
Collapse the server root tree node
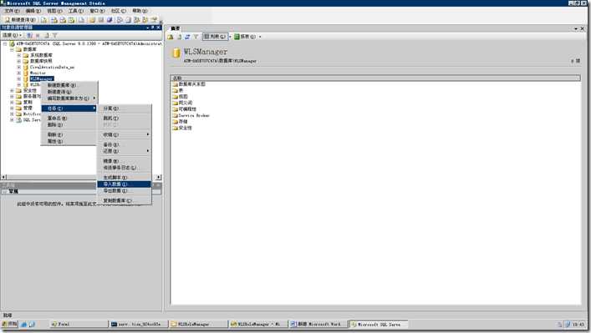pos(5,43)
